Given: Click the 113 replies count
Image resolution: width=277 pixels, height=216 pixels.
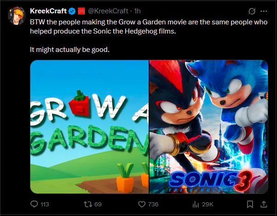Looking at the screenshot, I should click(45, 204).
